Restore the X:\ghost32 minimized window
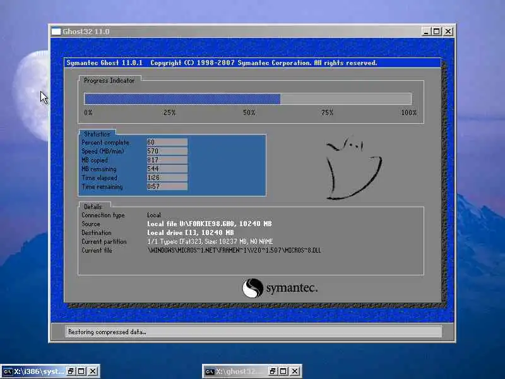The image size is (505, 379). (x=273, y=371)
